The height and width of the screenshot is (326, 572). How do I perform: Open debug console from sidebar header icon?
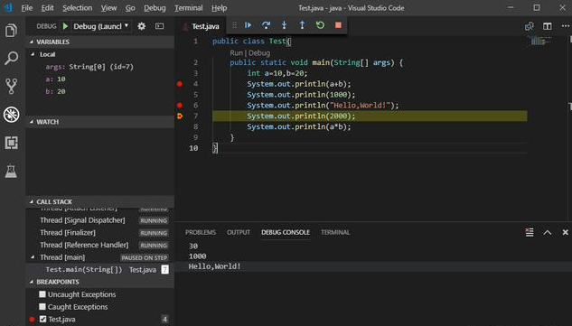coord(159,26)
